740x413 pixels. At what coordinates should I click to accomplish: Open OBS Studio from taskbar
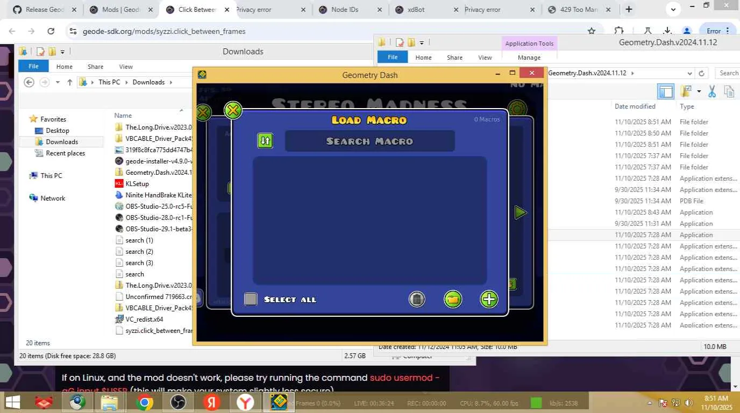pyautogui.click(x=178, y=402)
